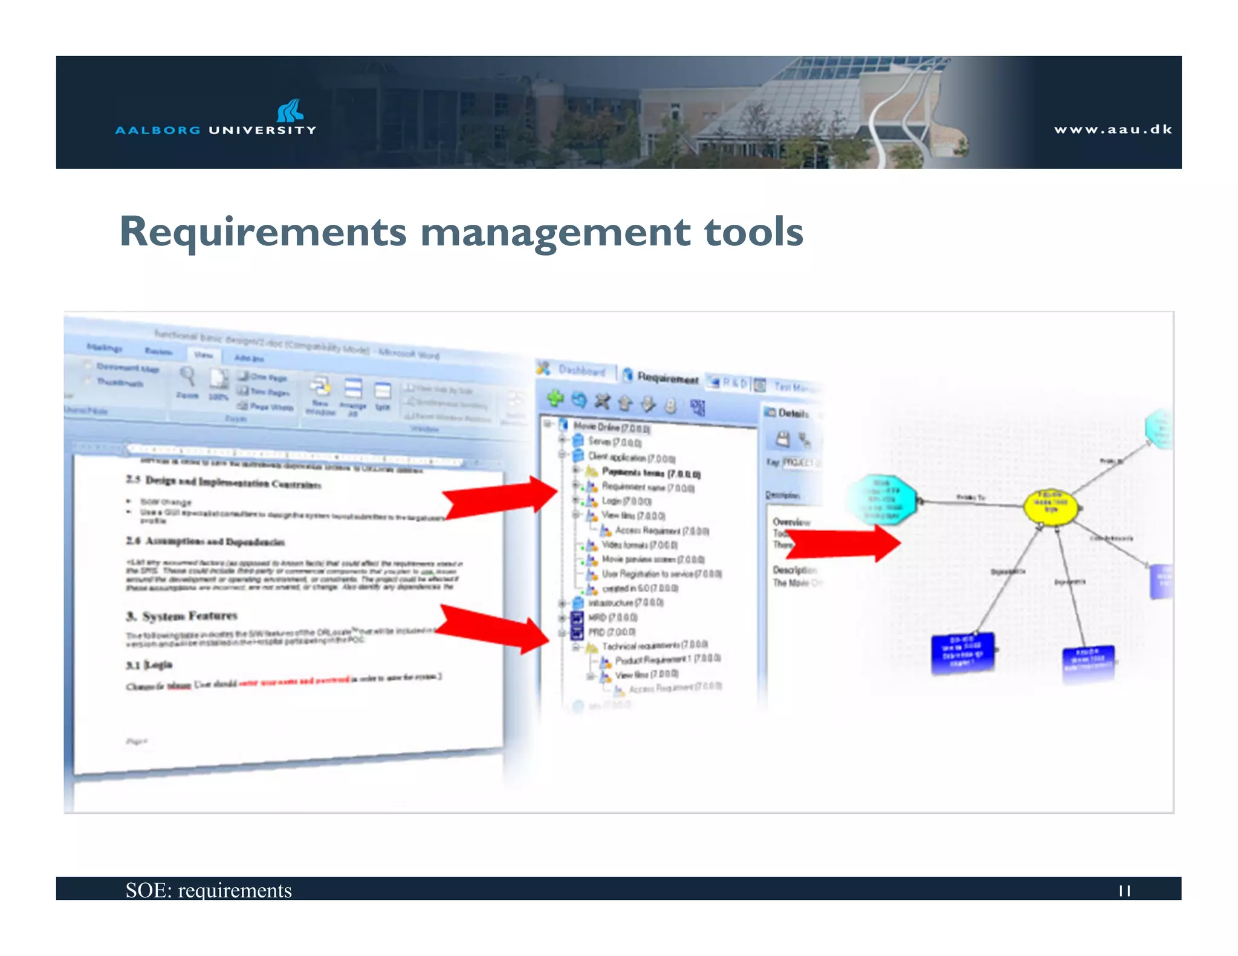Click the Assumptions and Dependencies heading
The height and width of the screenshot is (956, 1238).
[x=206, y=541]
